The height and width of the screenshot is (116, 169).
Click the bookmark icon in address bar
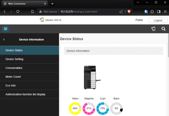33,12
